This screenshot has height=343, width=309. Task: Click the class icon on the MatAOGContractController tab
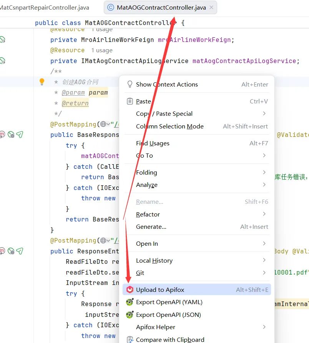[x=111, y=7]
